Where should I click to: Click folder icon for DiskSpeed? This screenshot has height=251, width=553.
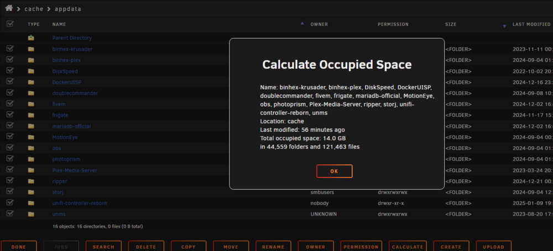(x=31, y=71)
